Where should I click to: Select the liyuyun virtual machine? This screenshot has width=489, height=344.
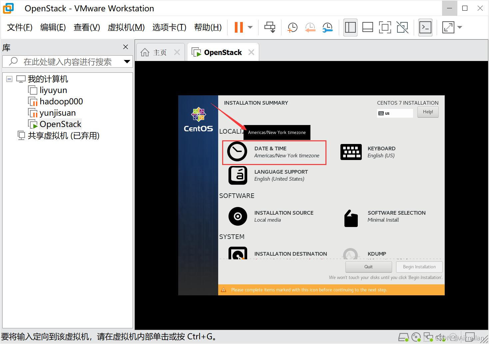click(x=53, y=90)
